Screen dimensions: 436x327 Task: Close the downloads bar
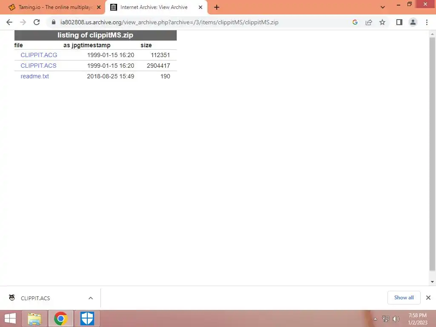pyautogui.click(x=428, y=298)
